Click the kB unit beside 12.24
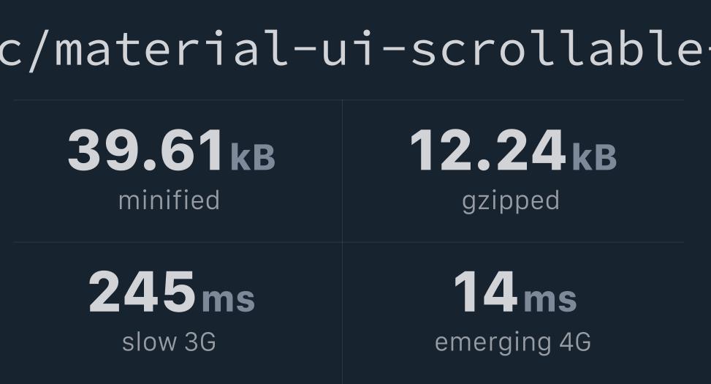The width and height of the screenshot is (711, 384). [594, 157]
